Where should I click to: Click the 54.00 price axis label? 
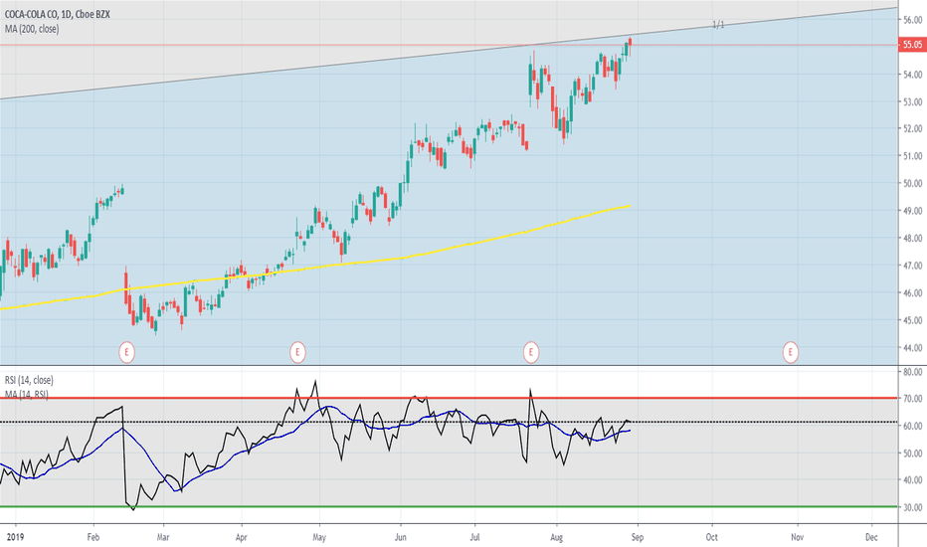[x=913, y=75]
